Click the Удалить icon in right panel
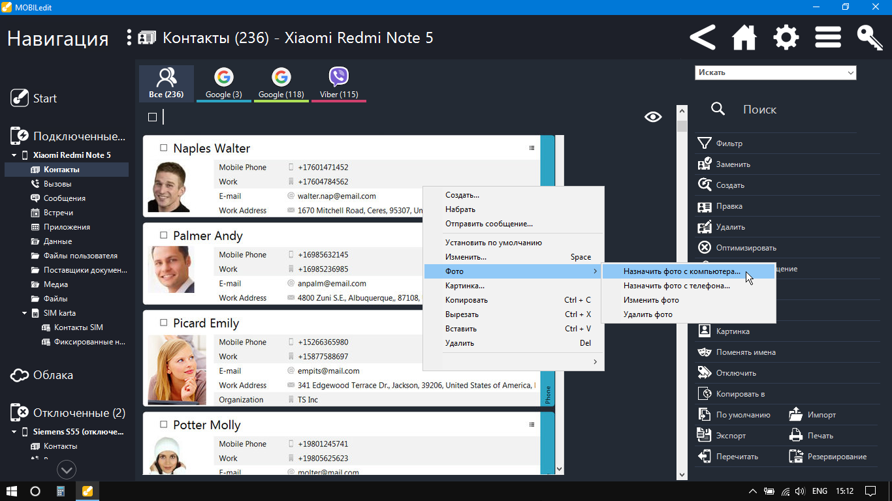The image size is (892, 501). click(x=704, y=227)
